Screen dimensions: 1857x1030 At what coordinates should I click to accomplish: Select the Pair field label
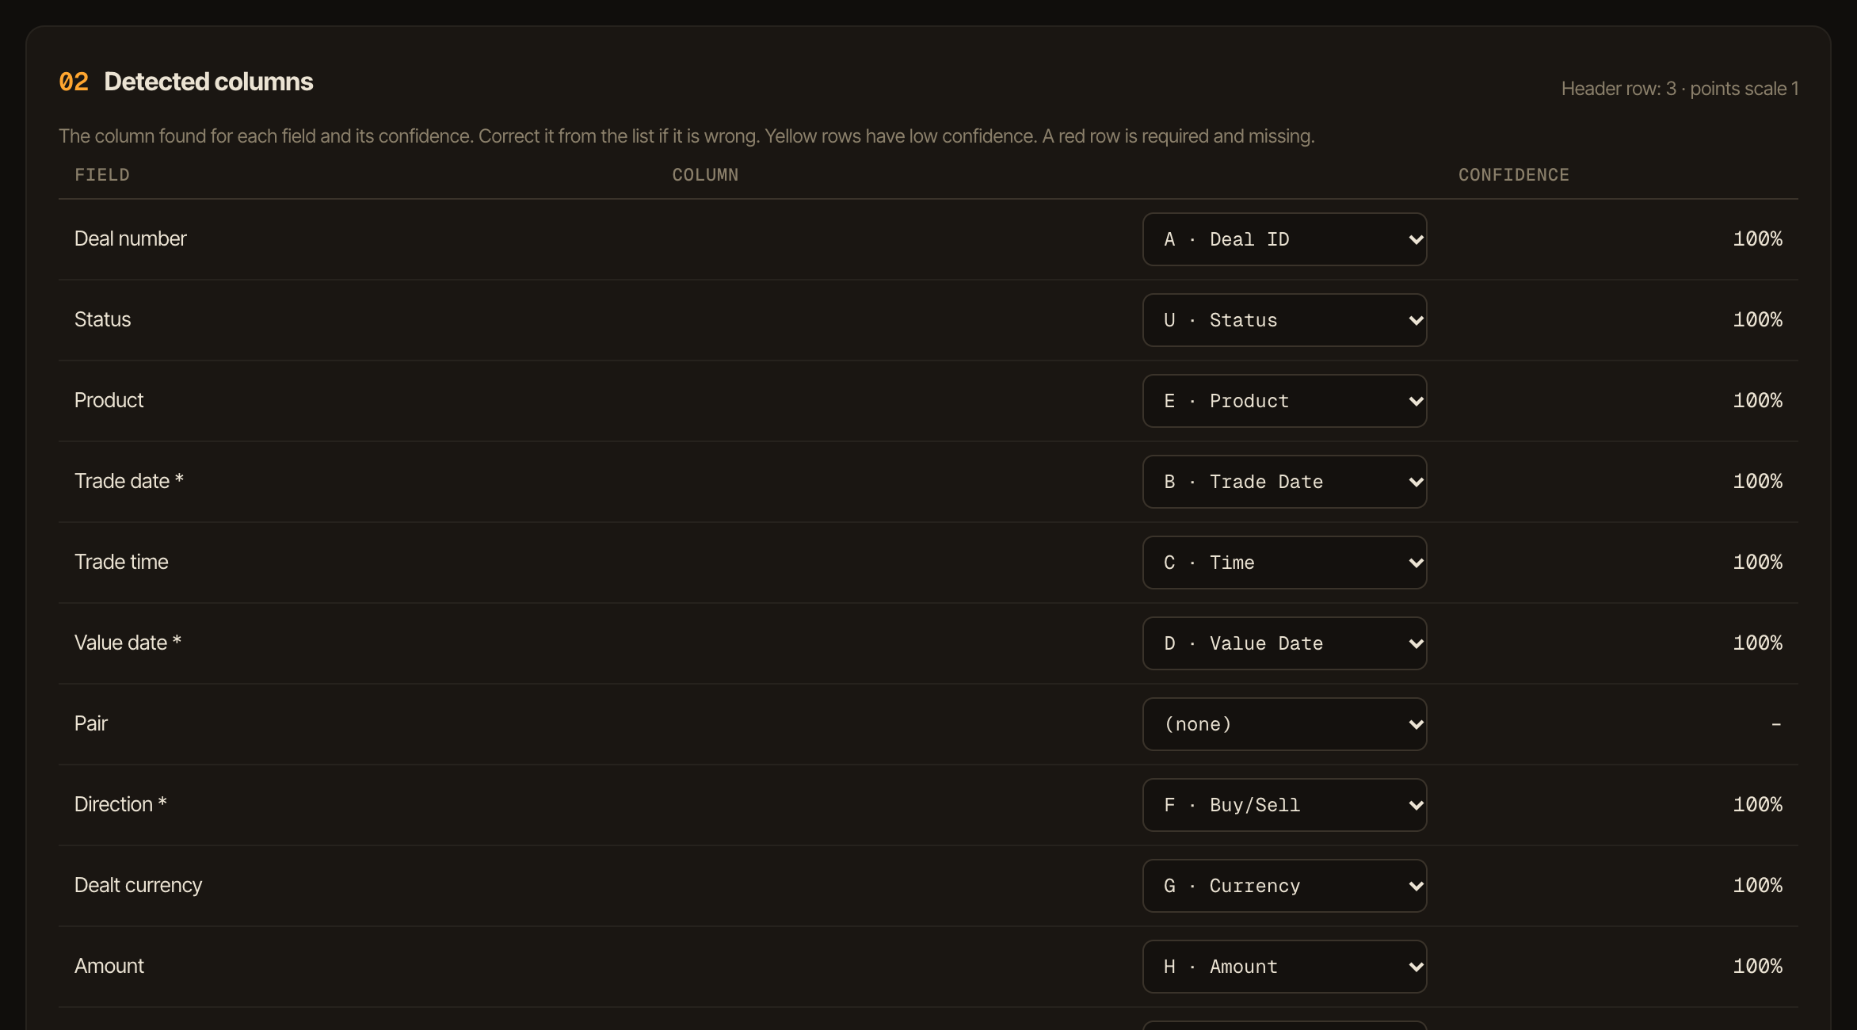[x=91, y=723]
